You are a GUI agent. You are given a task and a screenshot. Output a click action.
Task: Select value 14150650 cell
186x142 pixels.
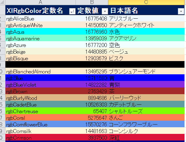coord(92,25)
